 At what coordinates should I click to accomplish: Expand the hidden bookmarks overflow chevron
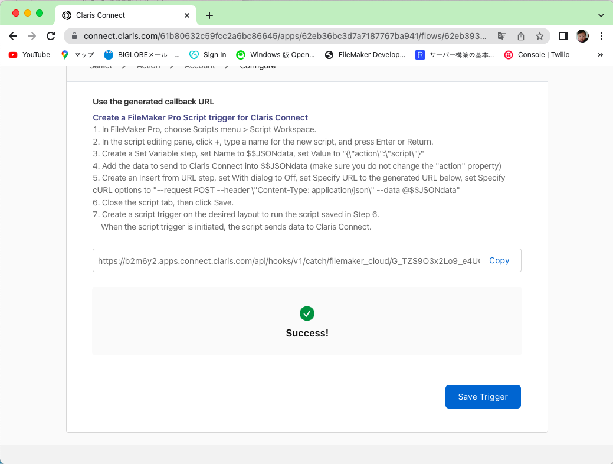(x=601, y=55)
